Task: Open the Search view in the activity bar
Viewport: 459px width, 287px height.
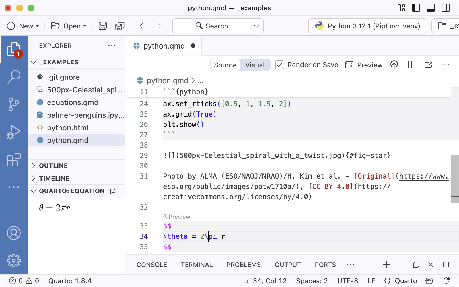Action: (x=14, y=77)
